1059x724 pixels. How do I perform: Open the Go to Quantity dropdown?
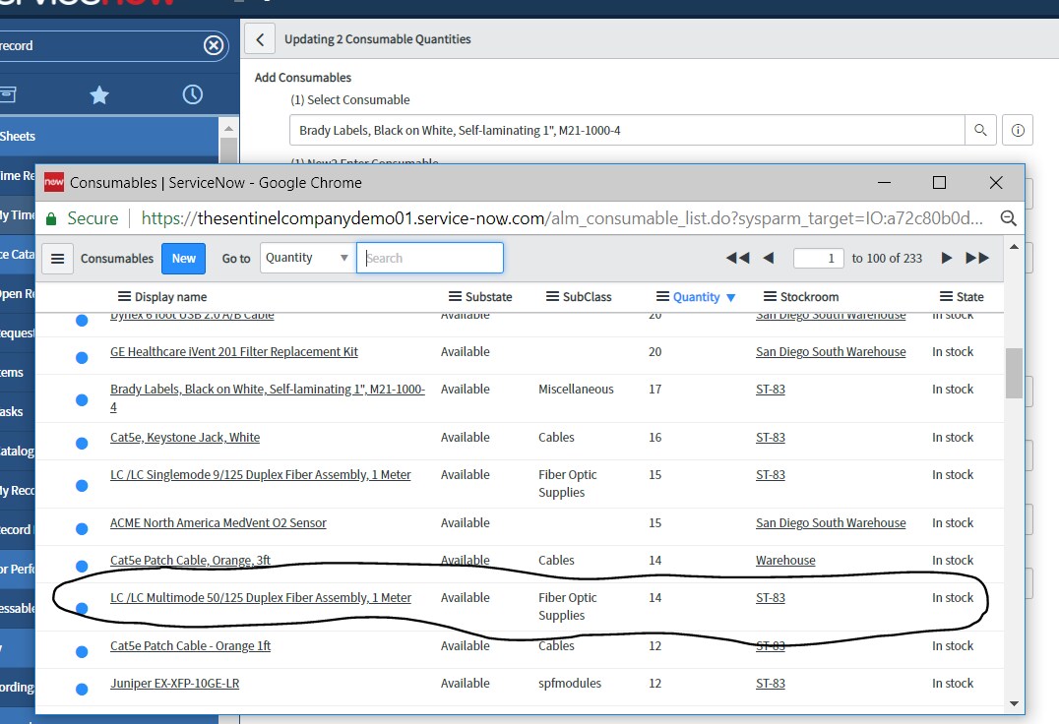pos(307,258)
